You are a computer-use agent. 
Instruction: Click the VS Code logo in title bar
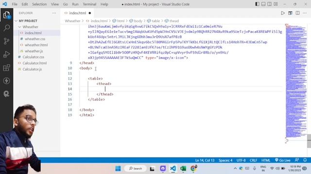tap(5, 4)
